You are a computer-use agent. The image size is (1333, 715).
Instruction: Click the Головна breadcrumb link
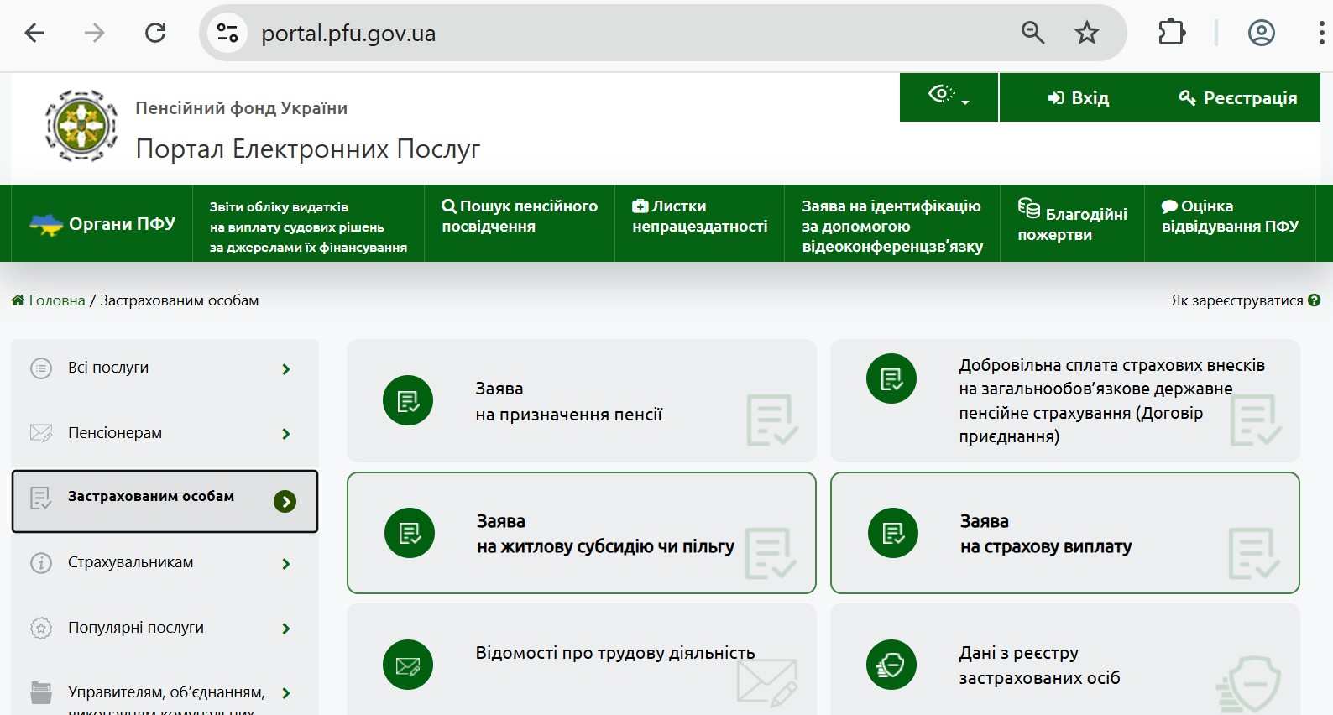coord(49,300)
